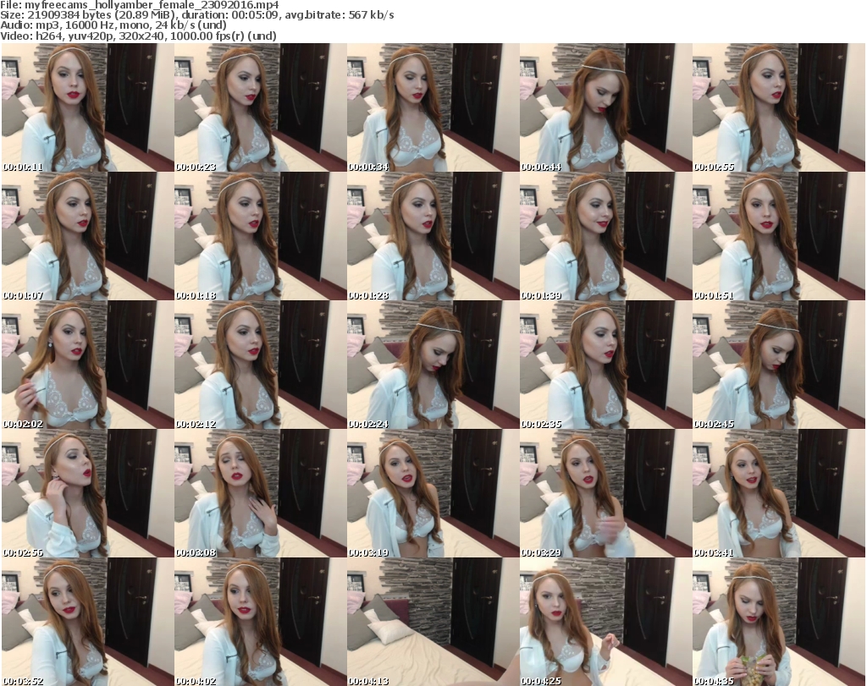
Task: Click the frame at 00:01:28
Action: click(x=433, y=236)
